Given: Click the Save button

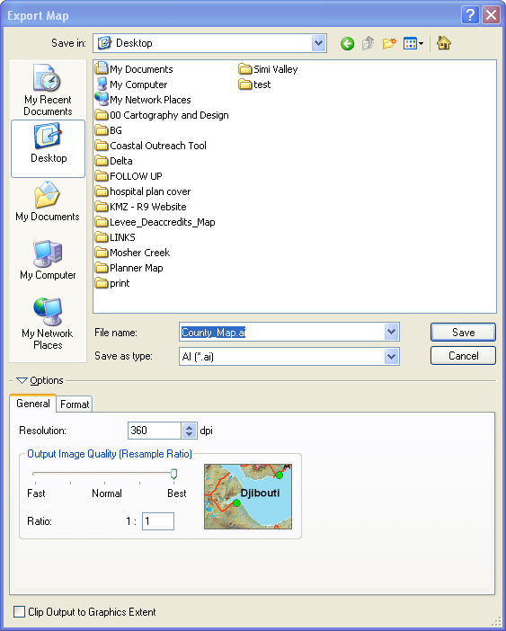Looking at the screenshot, I should (x=463, y=333).
